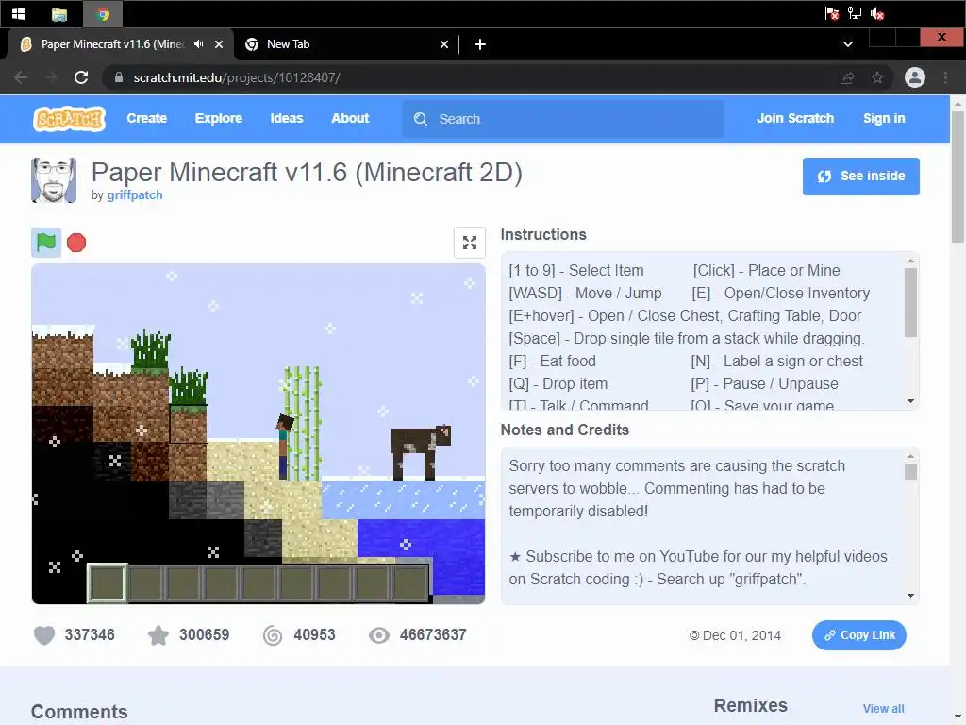Expand the tab search chevron

(848, 44)
